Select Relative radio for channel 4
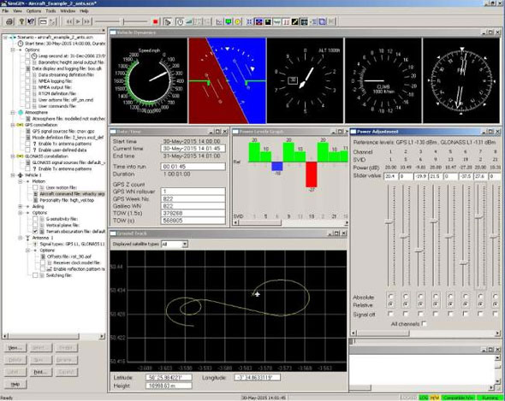This screenshot has width=505, height=401. pos(436,304)
